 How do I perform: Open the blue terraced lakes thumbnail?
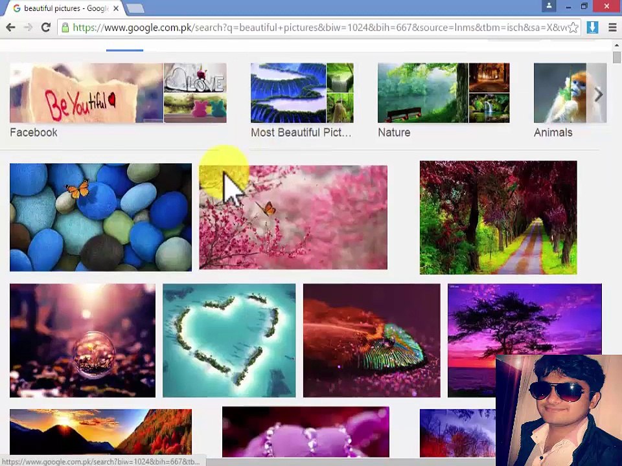coord(288,93)
